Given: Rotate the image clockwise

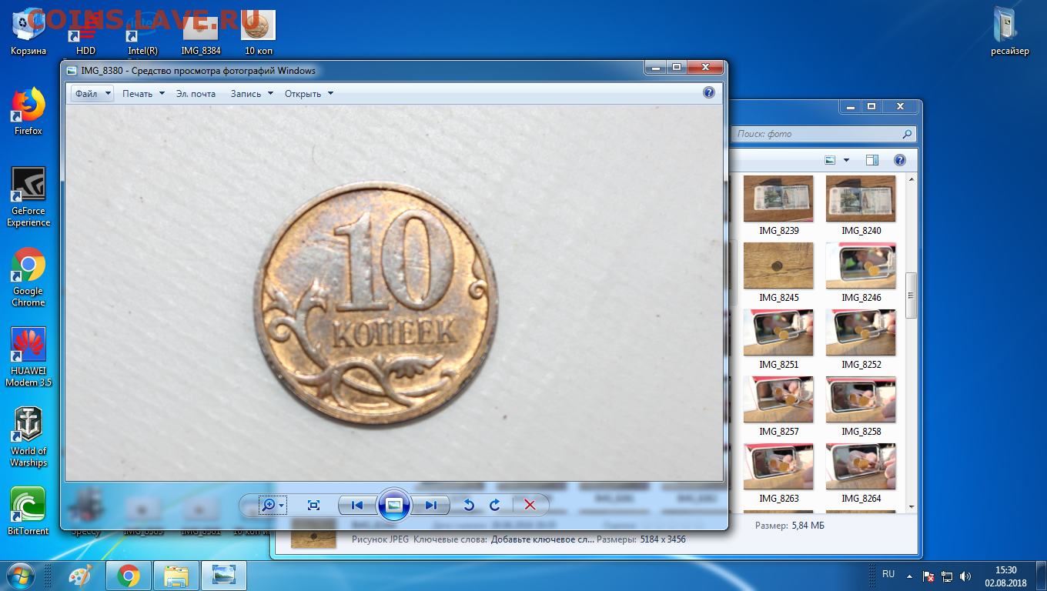Looking at the screenshot, I should (x=495, y=505).
